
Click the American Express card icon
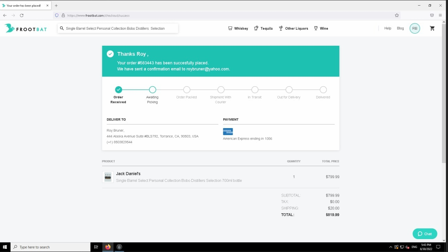[228, 131]
